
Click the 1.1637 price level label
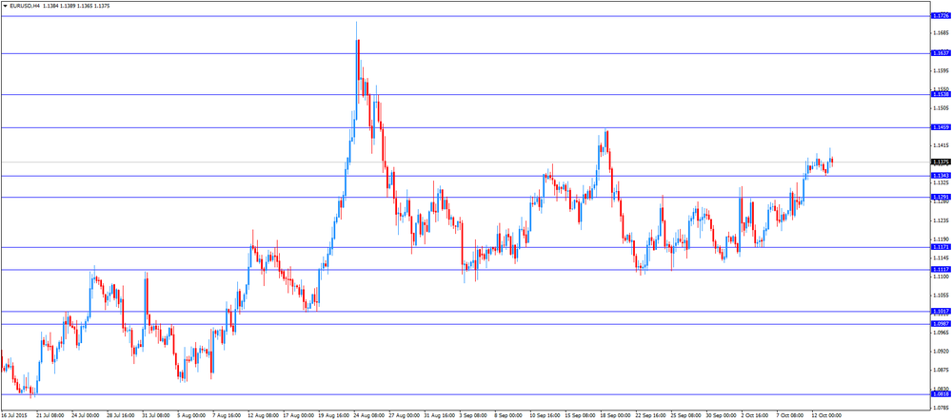[940, 53]
